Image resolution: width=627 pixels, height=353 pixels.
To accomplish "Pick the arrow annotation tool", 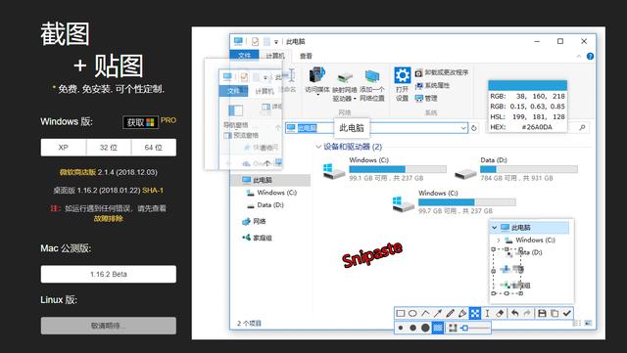I will pos(438,314).
